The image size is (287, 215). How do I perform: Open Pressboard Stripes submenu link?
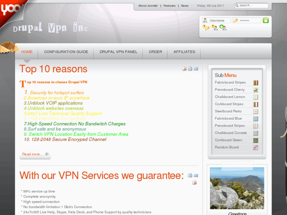pos(230,125)
